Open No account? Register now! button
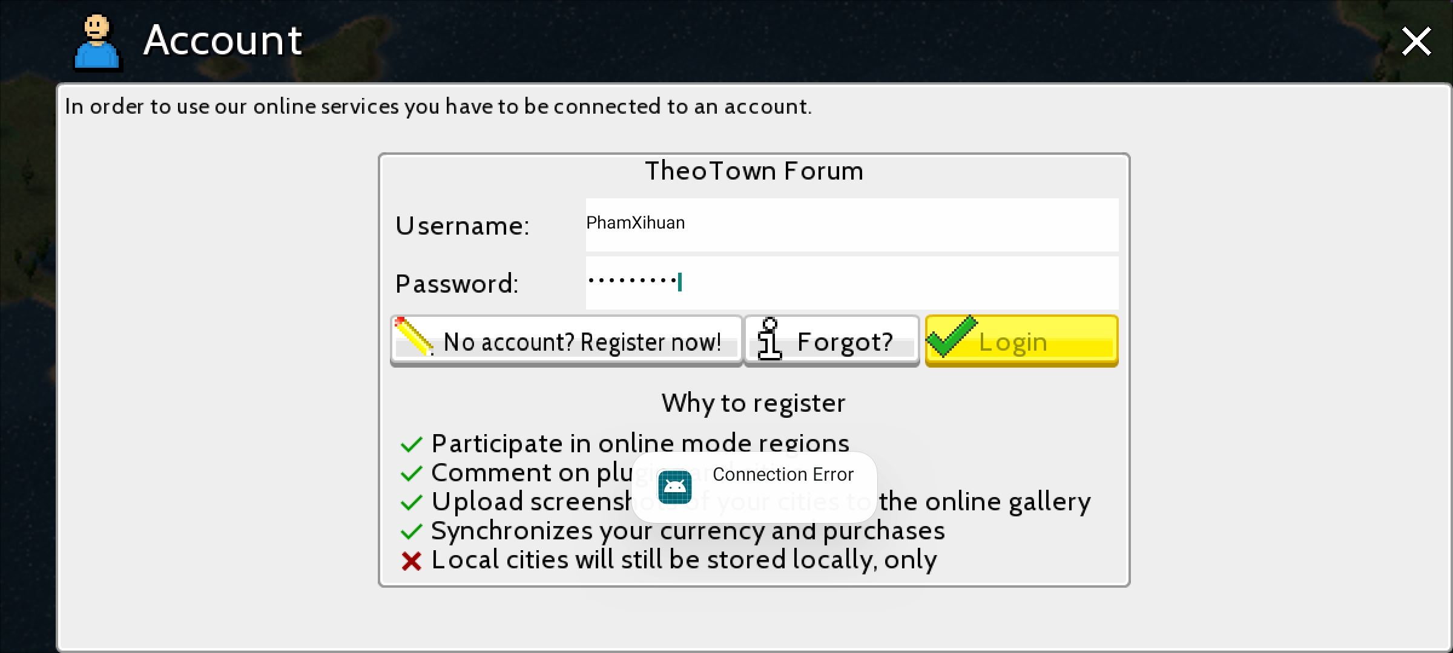Viewport: 1453px width, 653px height. tap(566, 340)
